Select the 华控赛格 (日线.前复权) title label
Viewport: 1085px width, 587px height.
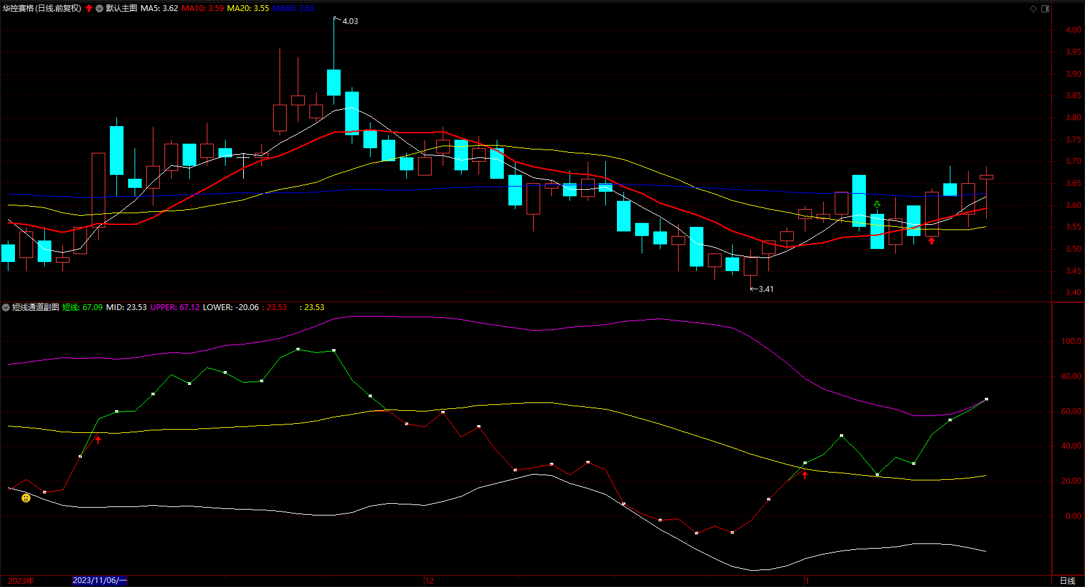point(42,8)
